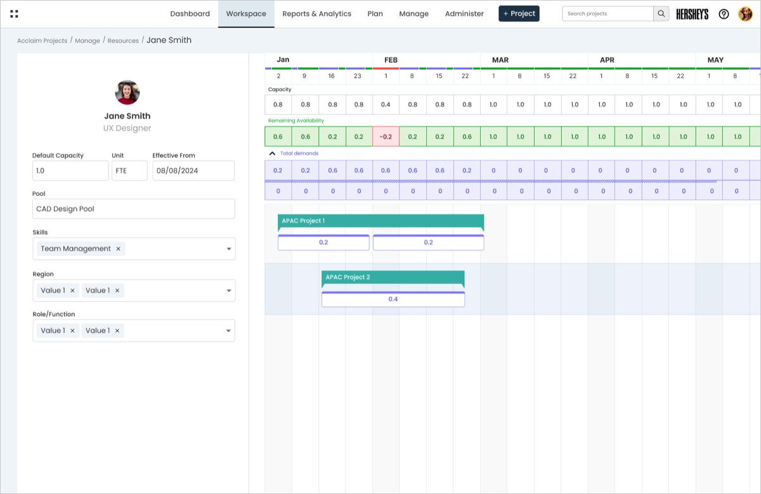Focus the Search projects field

pos(608,14)
